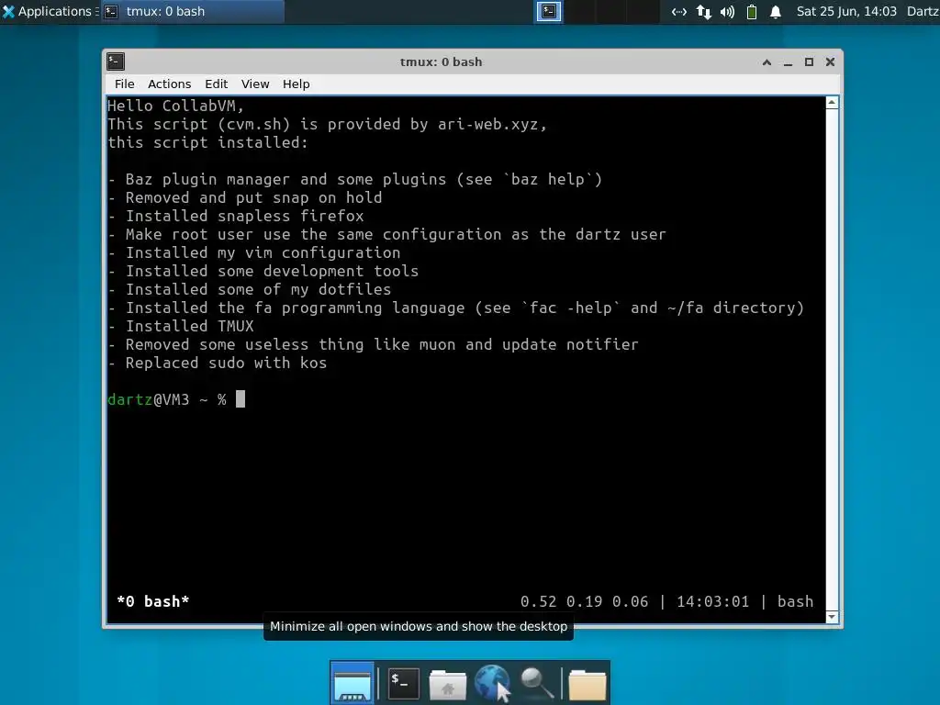The height and width of the screenshot is (705, 940).
Task: Click the 'ari-web.xyz,' text in terminal
Action: point(492,124)
